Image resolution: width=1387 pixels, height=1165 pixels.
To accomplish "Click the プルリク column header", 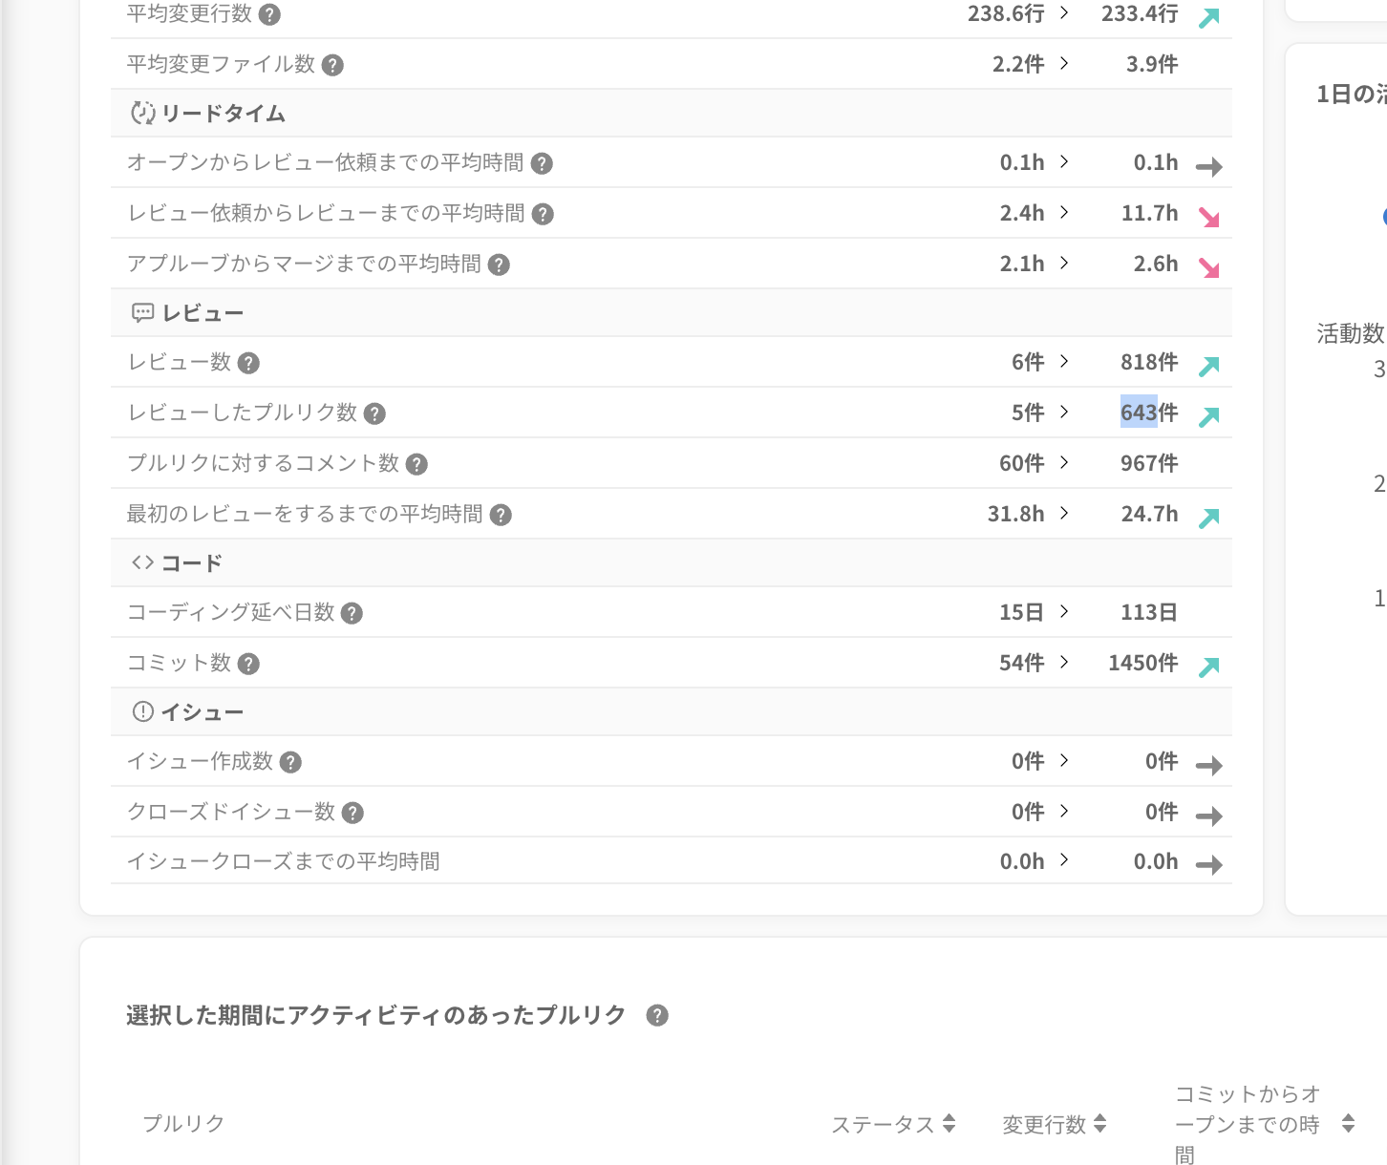I will point(183,1124).
